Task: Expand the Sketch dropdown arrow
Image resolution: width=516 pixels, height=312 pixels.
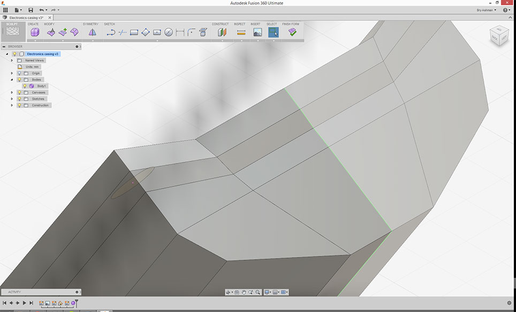Action: click(x=157, y=41)
